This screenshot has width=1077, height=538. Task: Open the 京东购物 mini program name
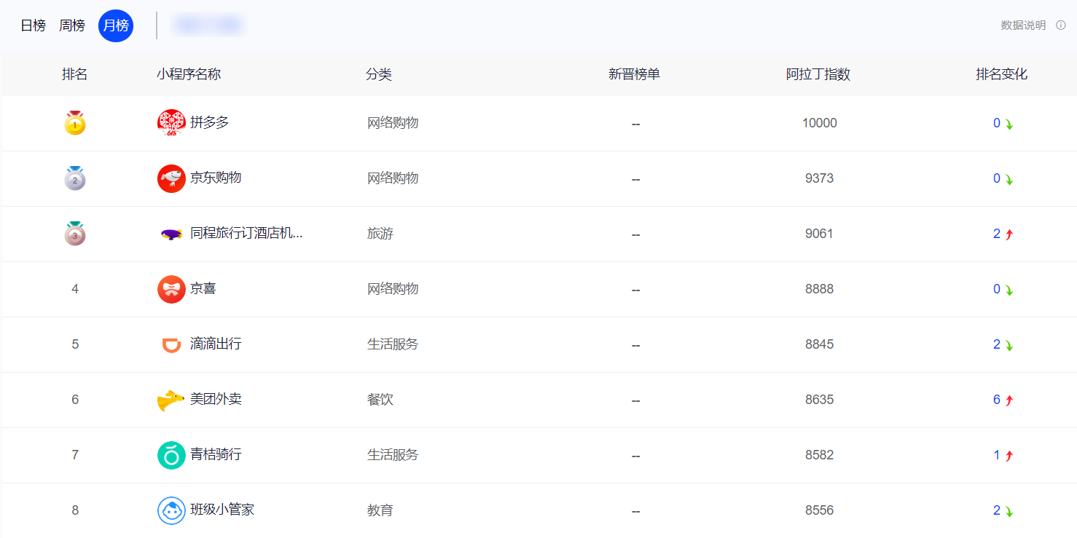(x=216, y=178)
